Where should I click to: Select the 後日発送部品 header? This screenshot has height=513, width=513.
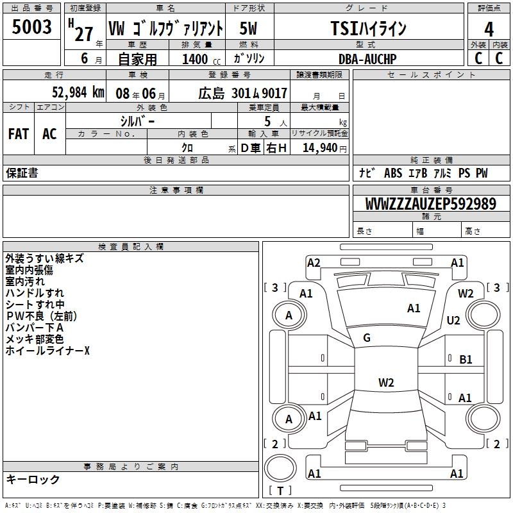click(176, 160)
